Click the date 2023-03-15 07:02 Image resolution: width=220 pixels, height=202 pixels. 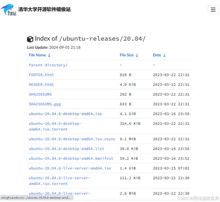coord(171,168)
